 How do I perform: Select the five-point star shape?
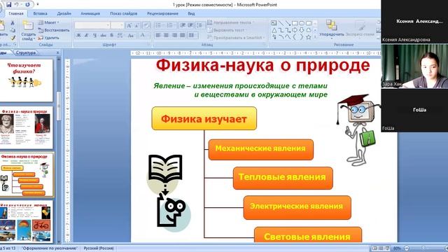(309, 37)
